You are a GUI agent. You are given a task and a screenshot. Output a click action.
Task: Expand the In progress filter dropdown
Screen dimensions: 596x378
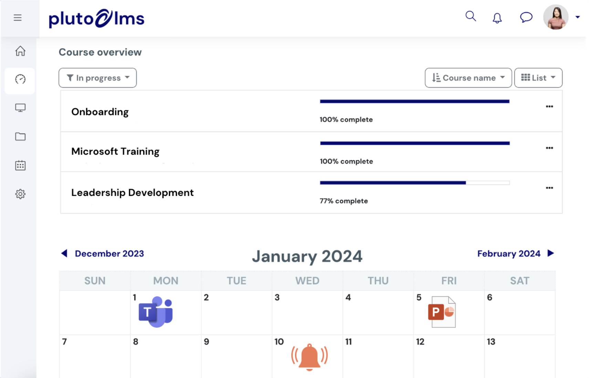point(98,78)
